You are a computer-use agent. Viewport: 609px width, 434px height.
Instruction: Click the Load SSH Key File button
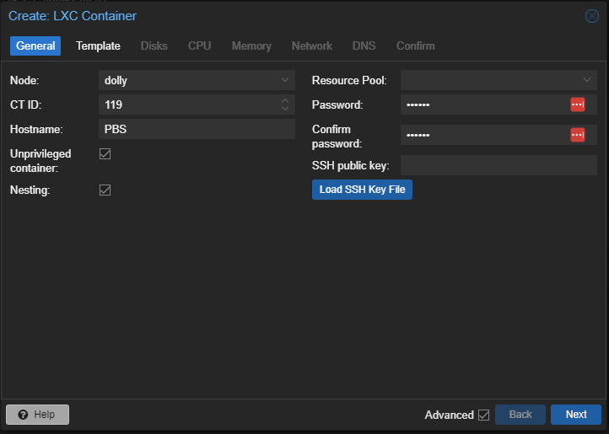pyautogui.click(x=362, y=190)
